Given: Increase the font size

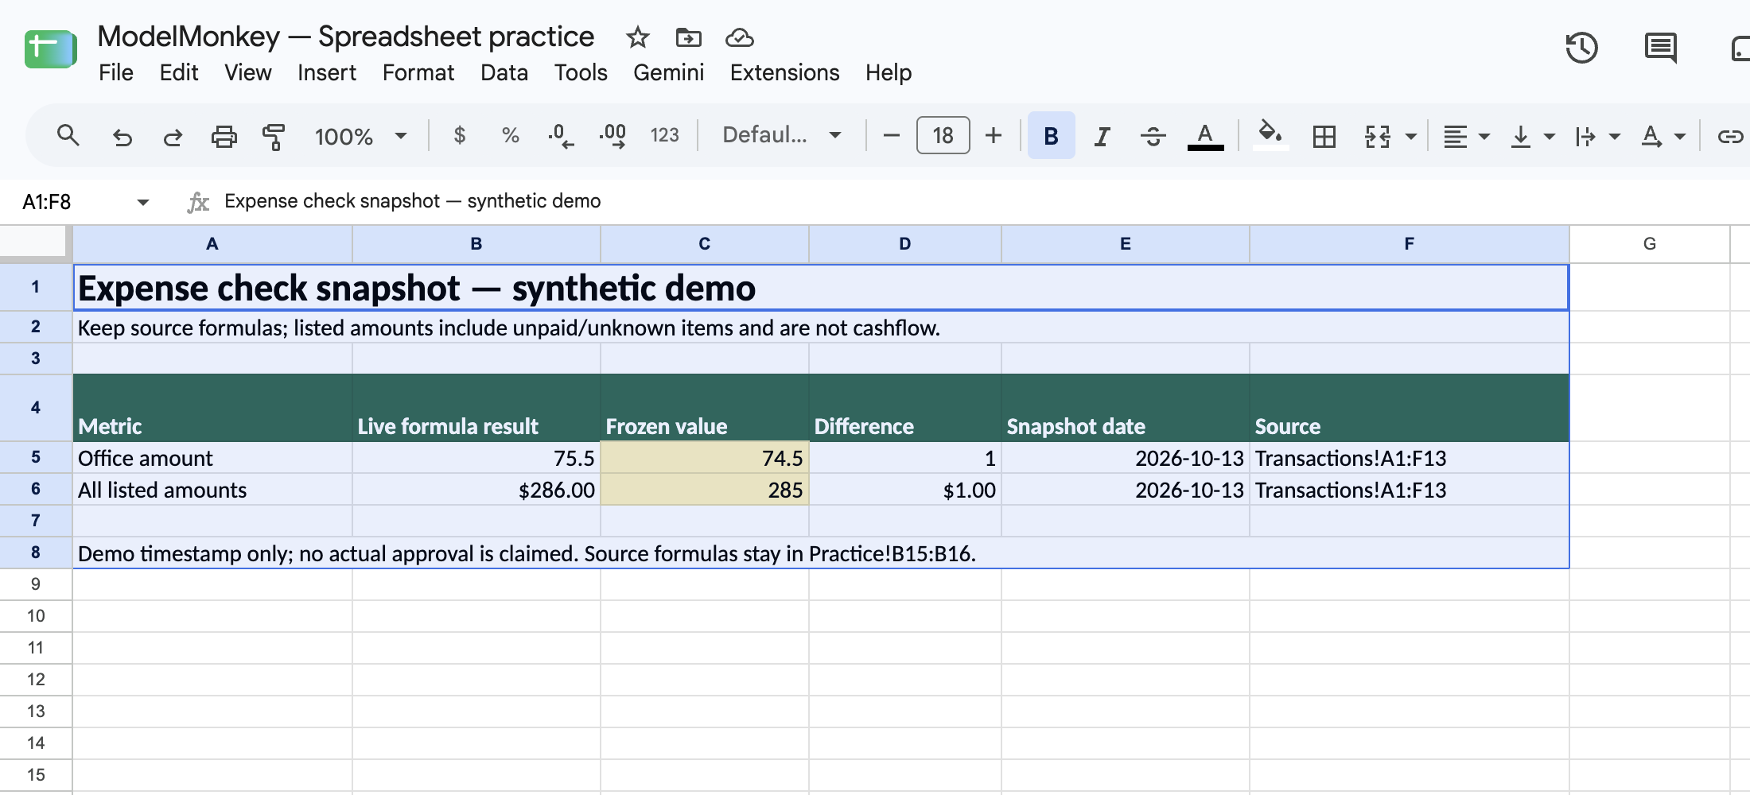Looking at the screenshot, I should pos(994,136).
